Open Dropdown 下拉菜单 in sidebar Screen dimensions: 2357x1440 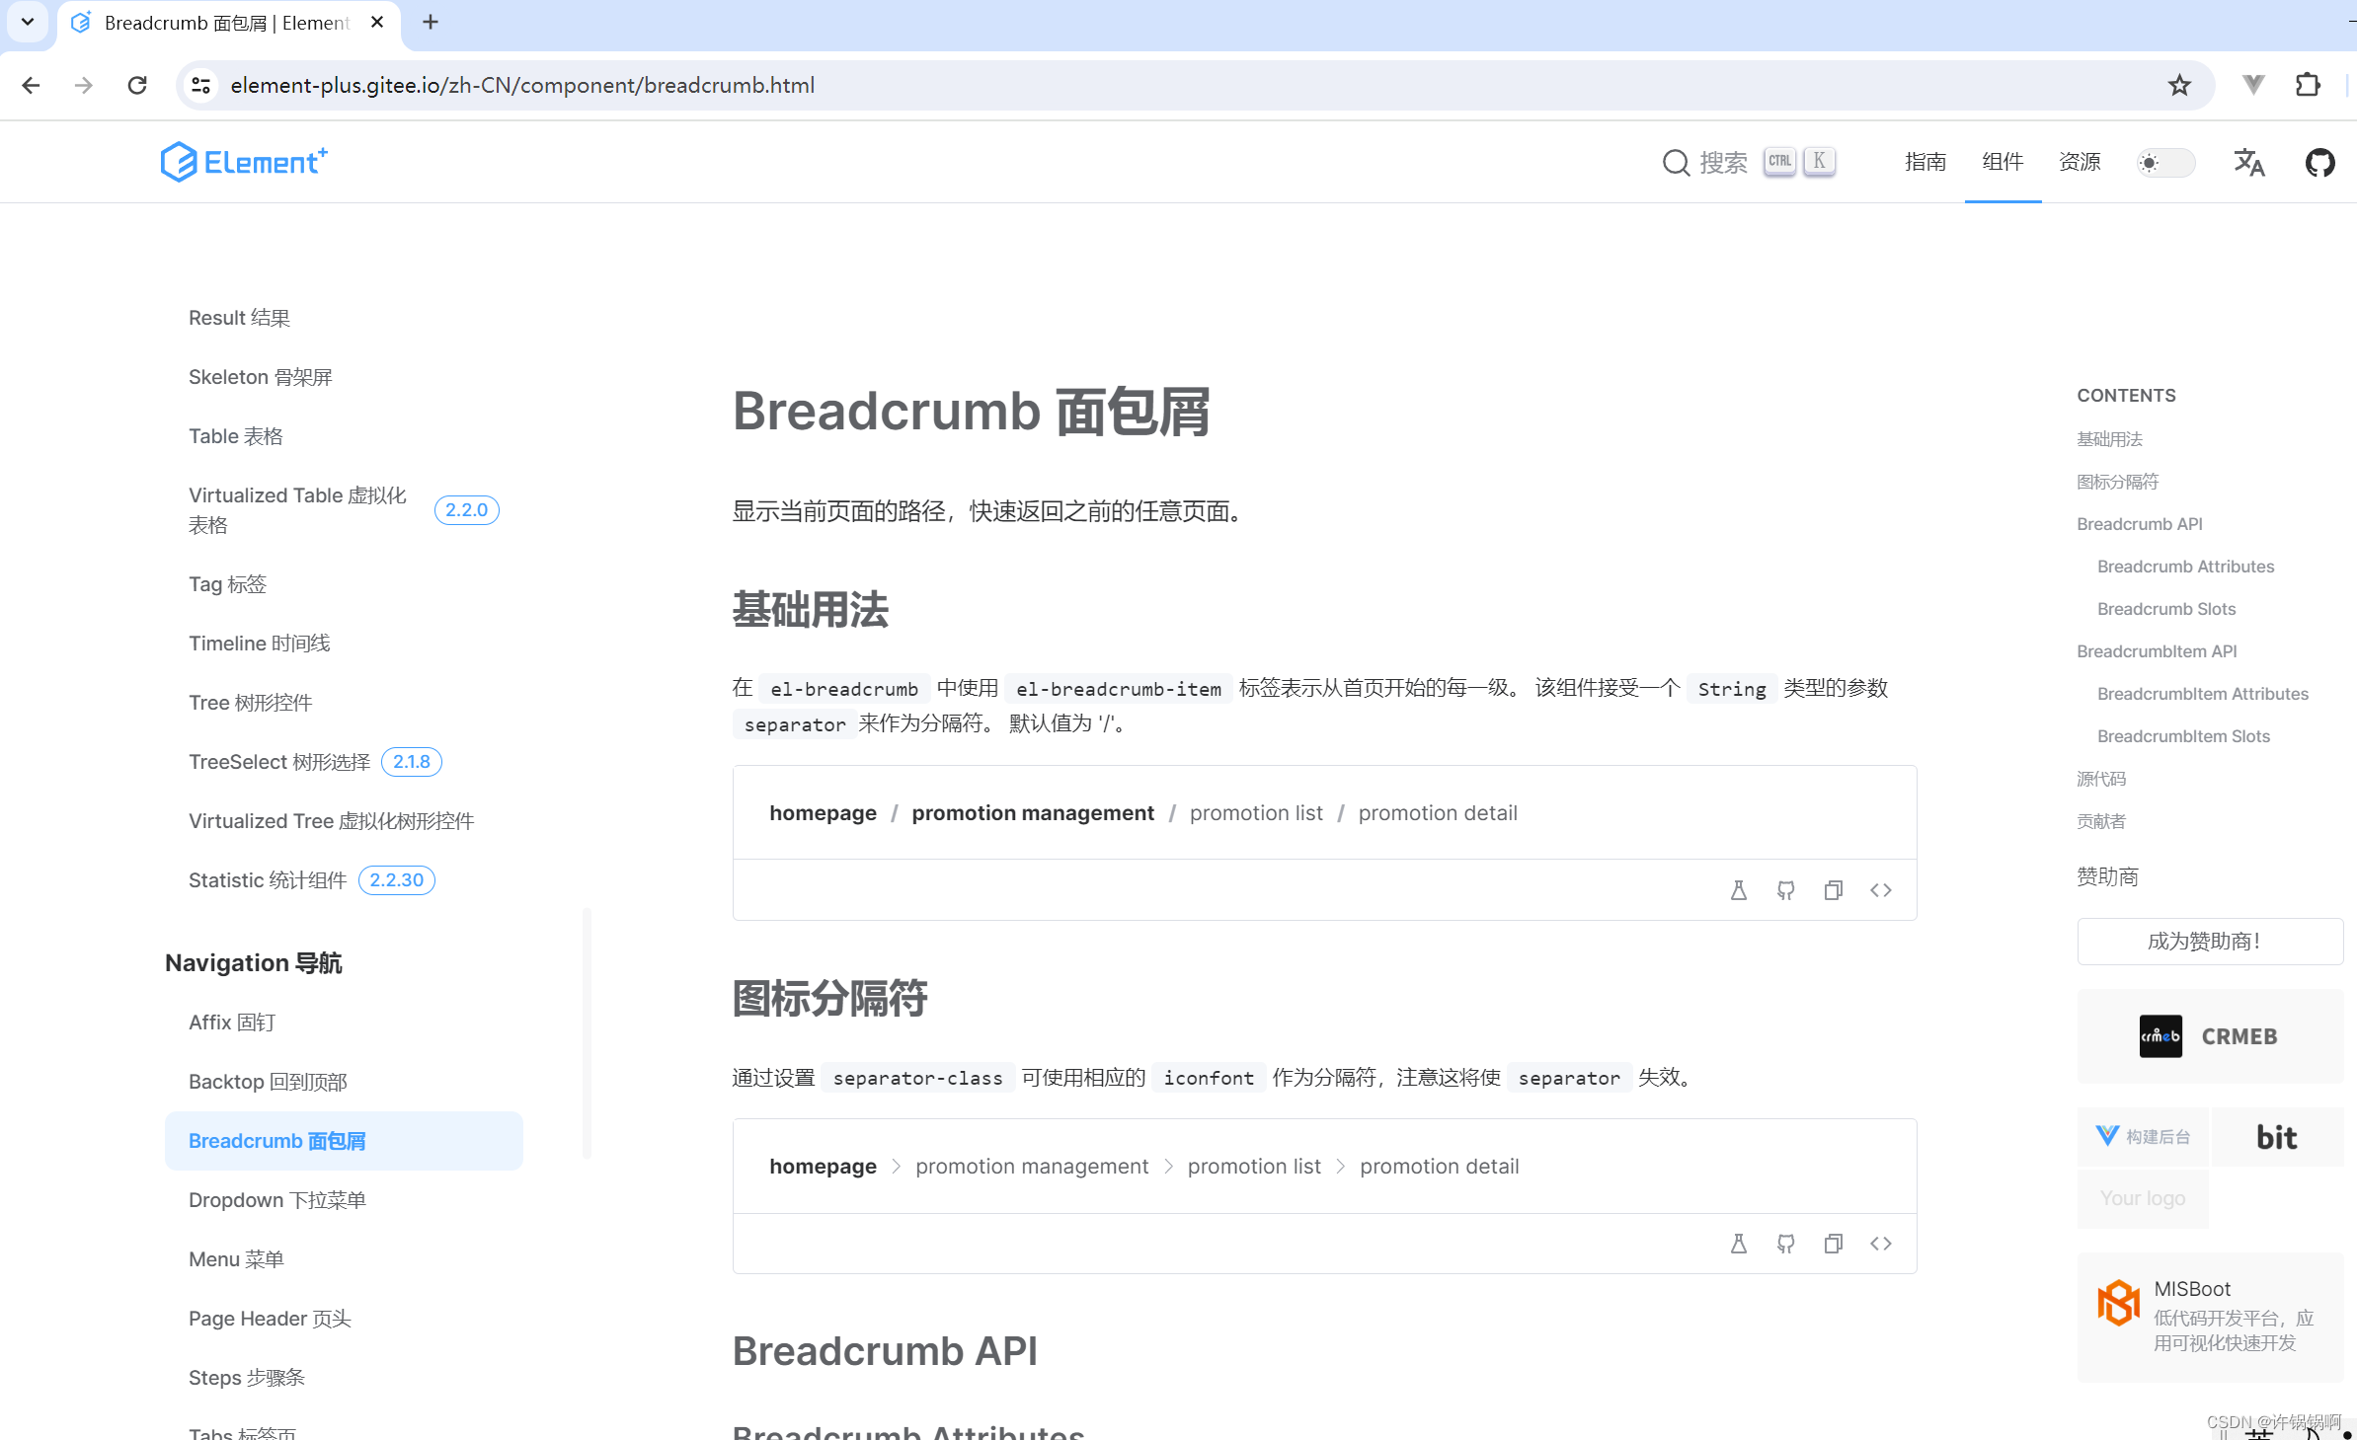tap(277, 1200)
